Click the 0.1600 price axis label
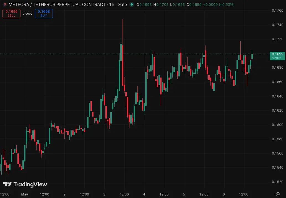286x198 pixels. click(x=277, y=125)
